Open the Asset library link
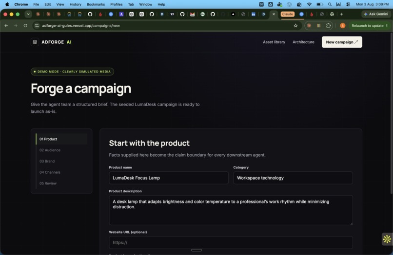Screen dimensions: 393x255 click(274, 42)
